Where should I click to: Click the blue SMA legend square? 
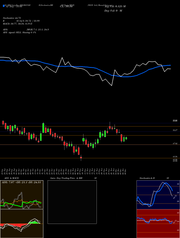[4, 6]
